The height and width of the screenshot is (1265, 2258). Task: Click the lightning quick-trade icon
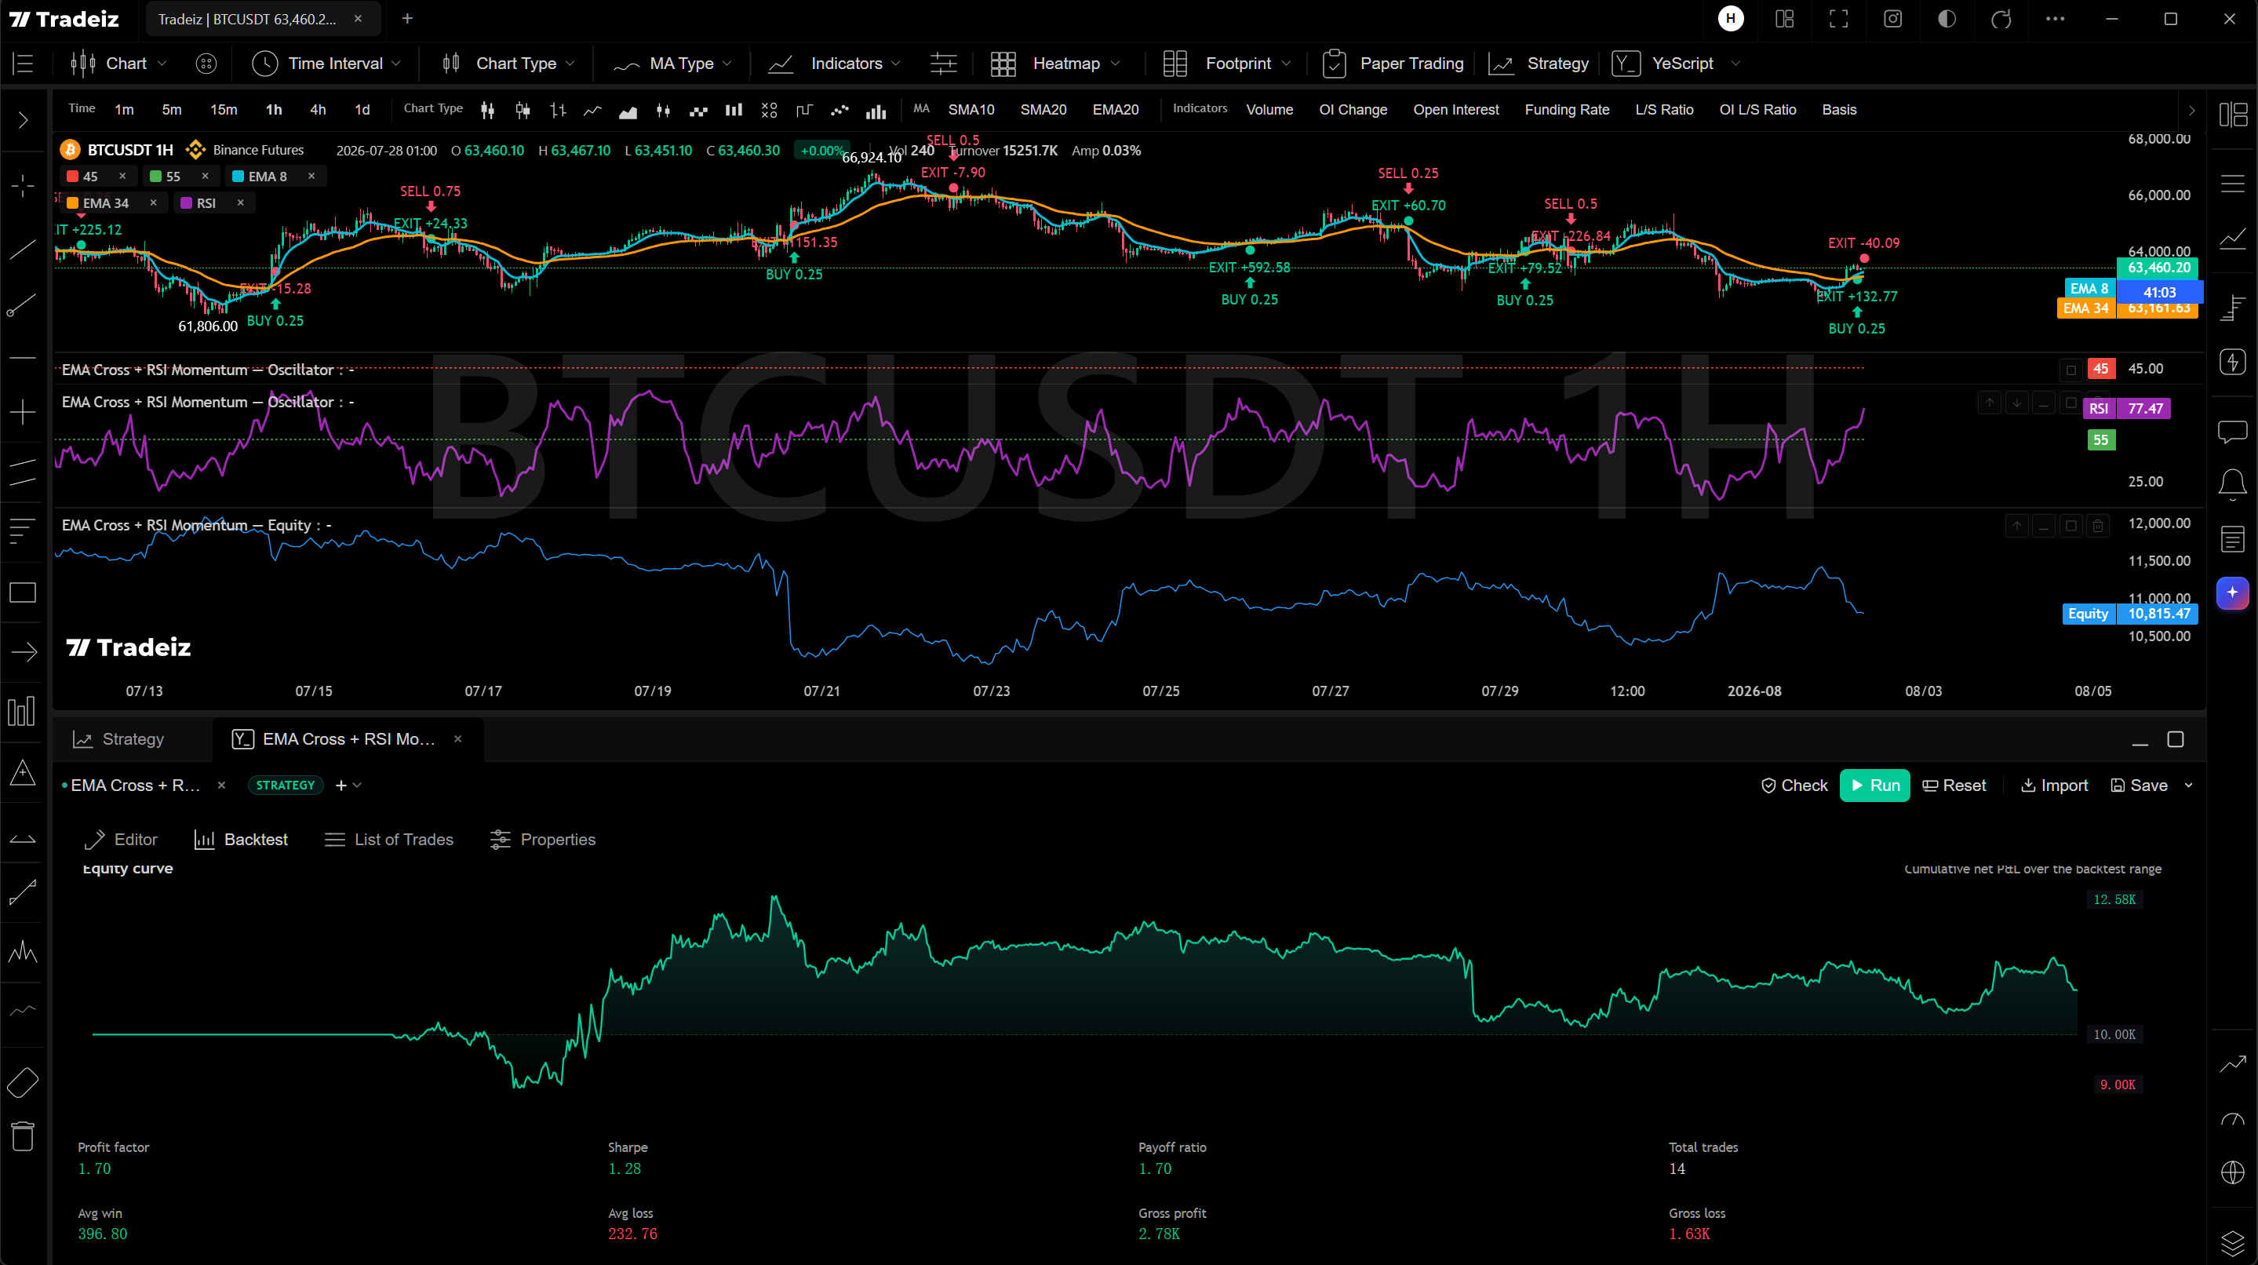pos(2231,361)
